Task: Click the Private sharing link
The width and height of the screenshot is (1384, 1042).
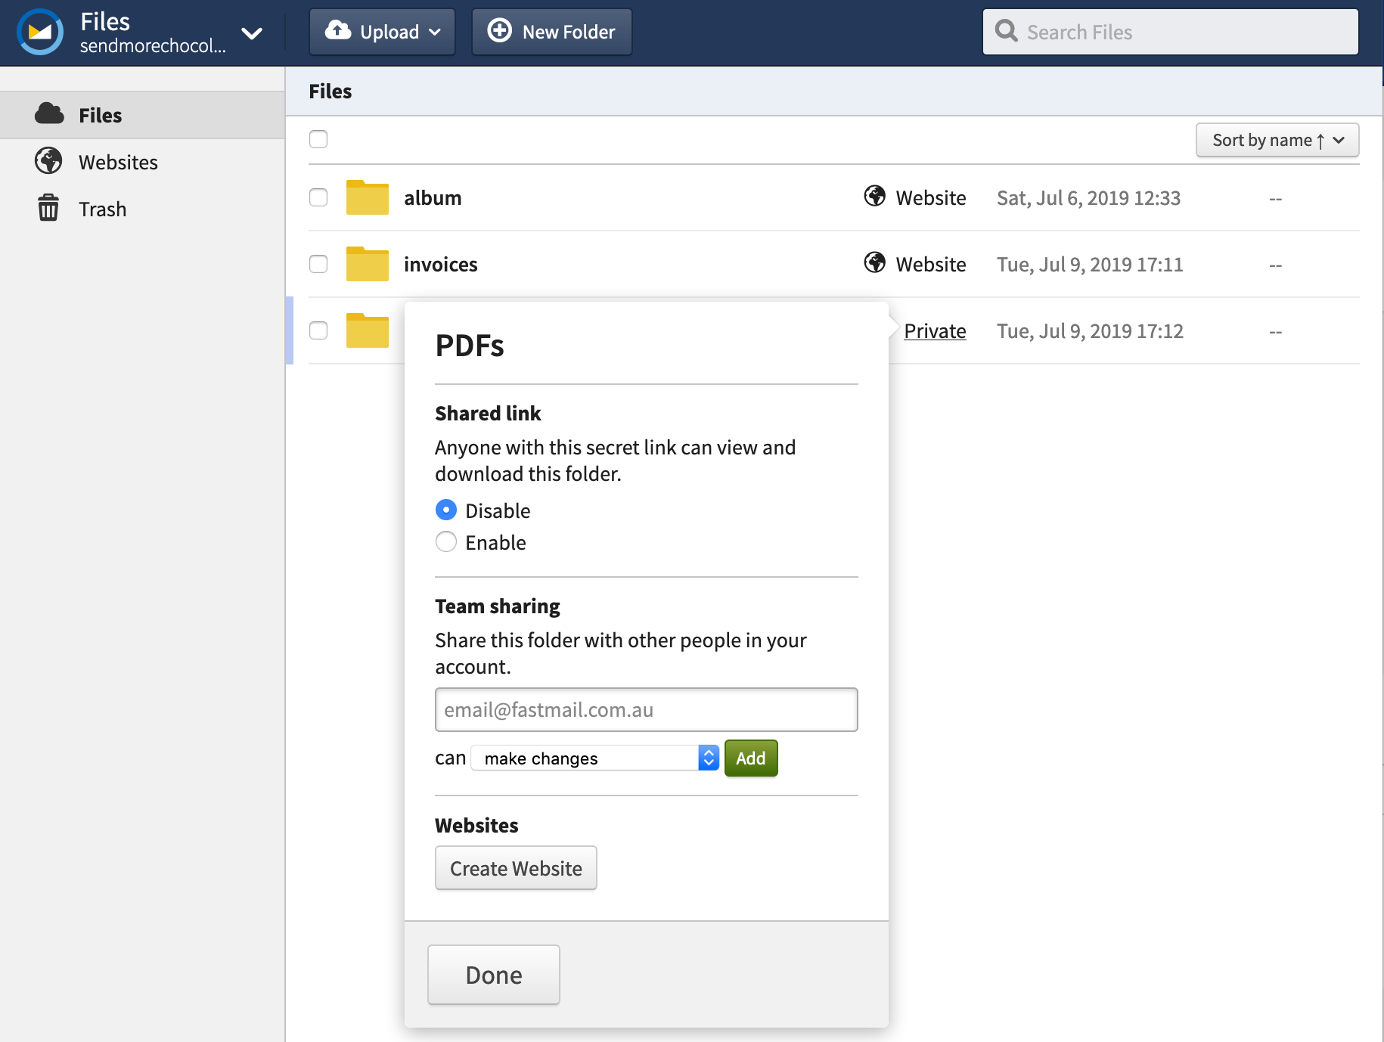Action: [x=935, y=331]
